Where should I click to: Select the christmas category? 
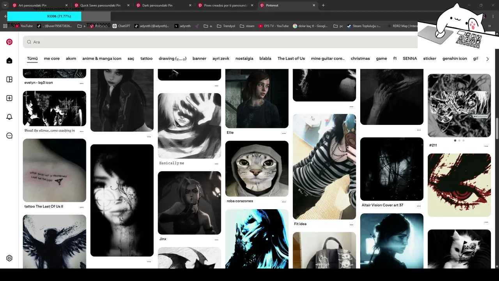360,59
